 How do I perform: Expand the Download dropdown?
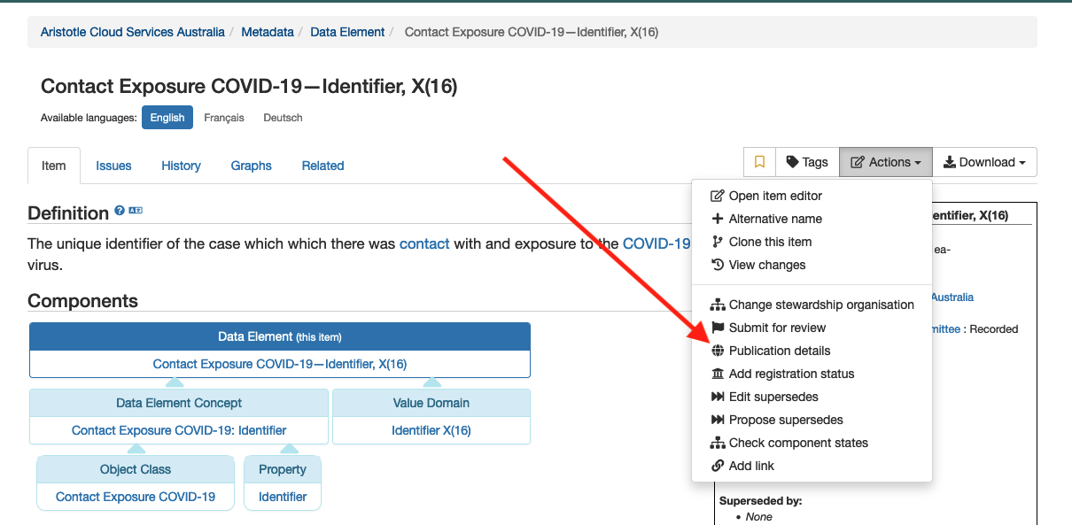coord(984,162)
